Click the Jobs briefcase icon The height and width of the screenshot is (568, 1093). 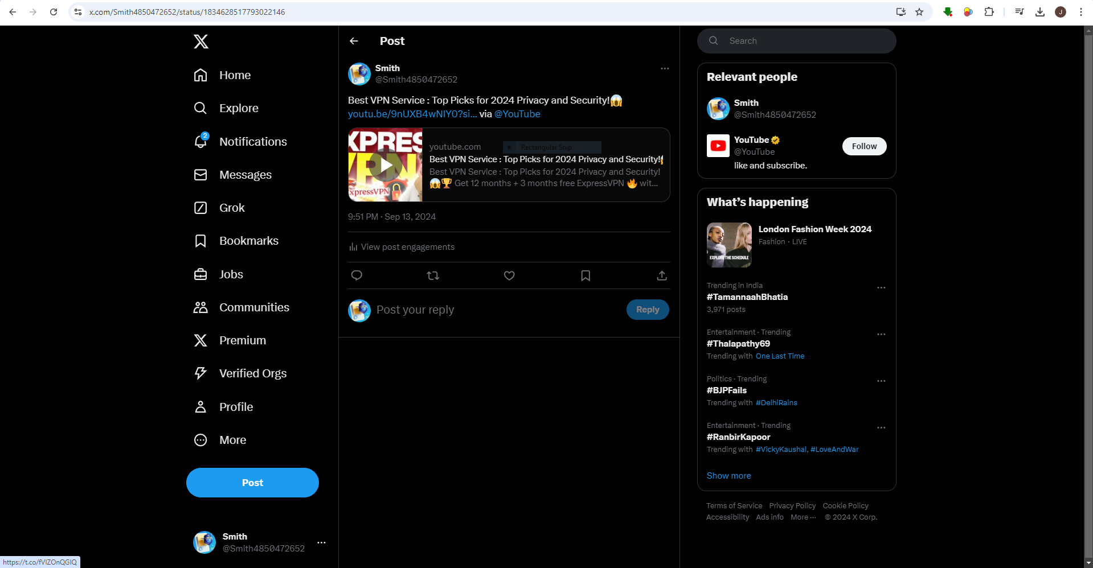point(200,274)
